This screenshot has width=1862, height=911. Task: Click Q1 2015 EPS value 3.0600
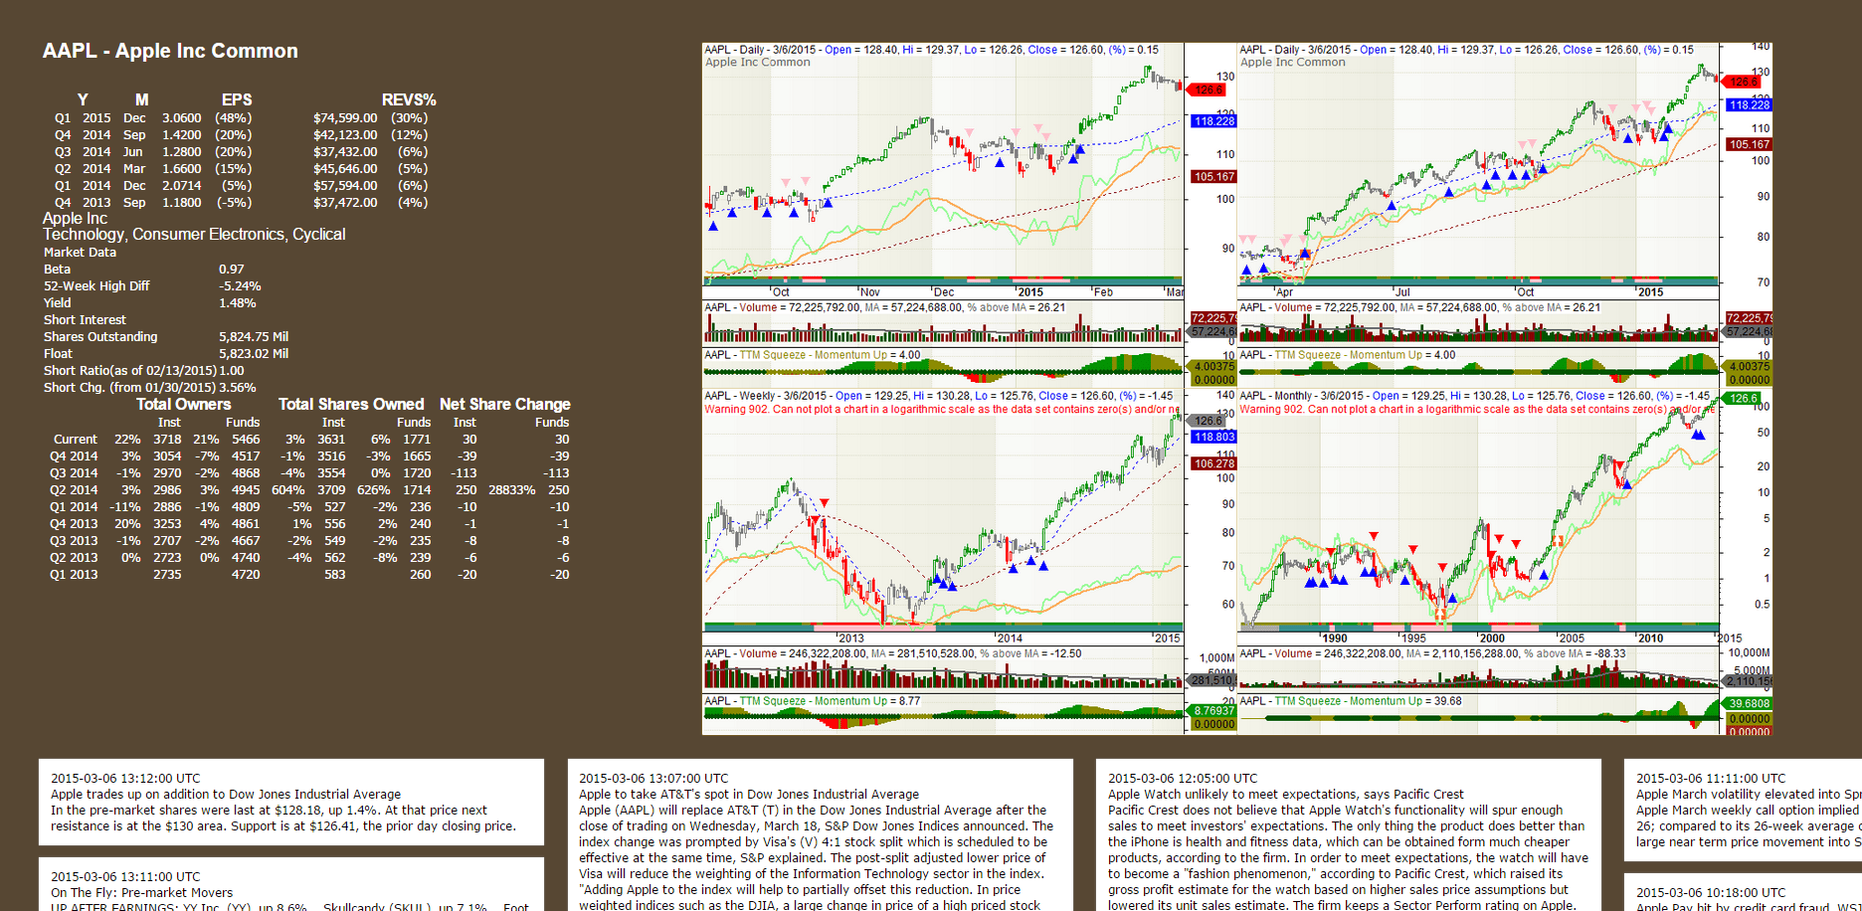pos(182,117)
